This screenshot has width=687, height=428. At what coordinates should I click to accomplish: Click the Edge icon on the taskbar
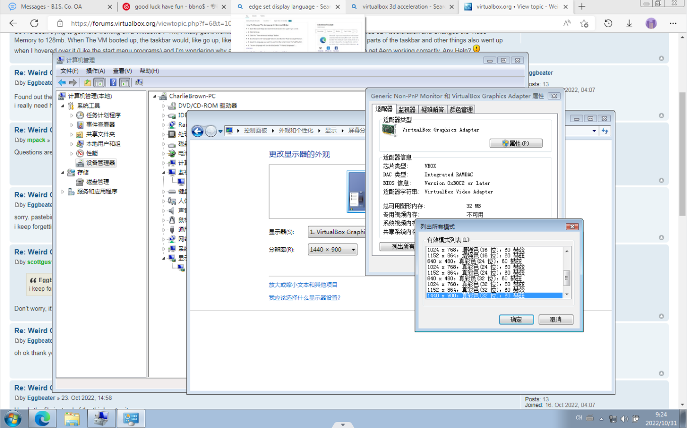click(x=42, y=418)
